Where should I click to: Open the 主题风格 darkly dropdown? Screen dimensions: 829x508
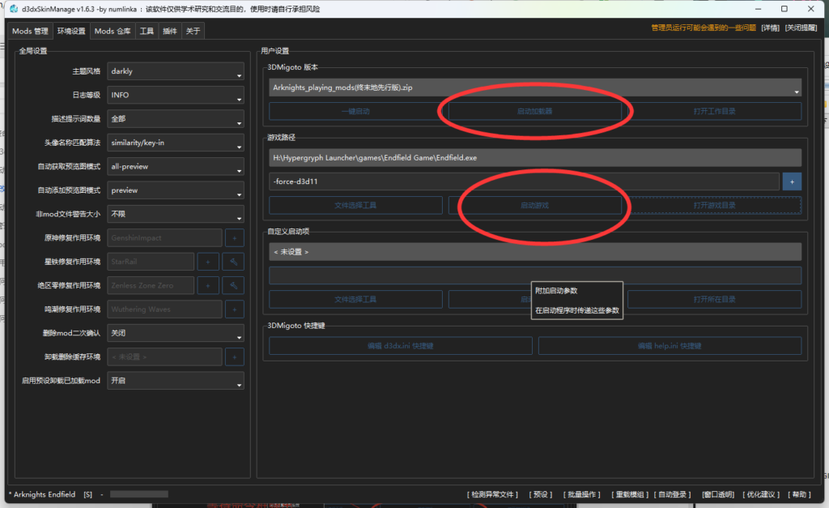pos(176,71)
